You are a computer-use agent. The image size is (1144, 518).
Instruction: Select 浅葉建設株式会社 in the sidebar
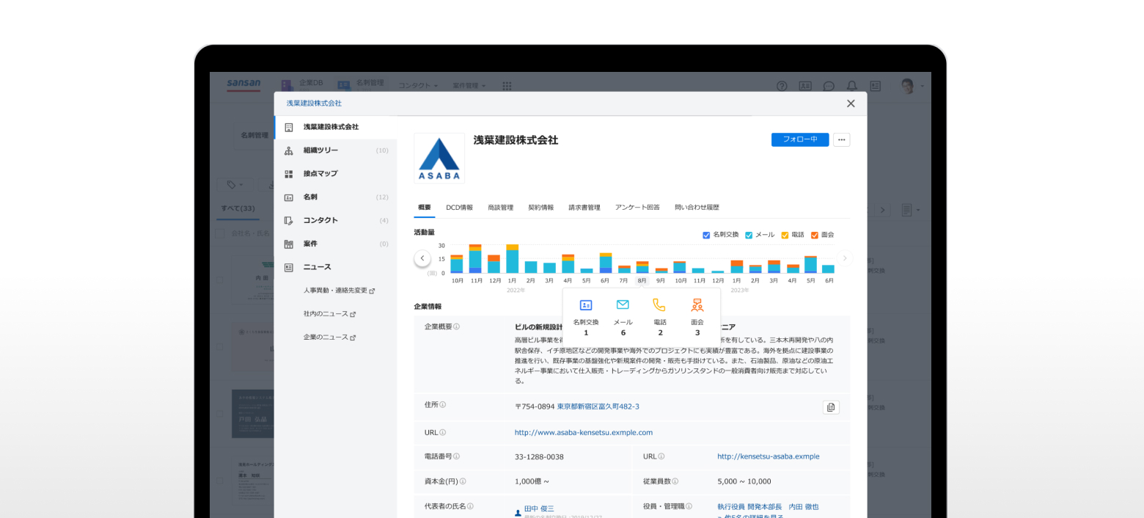336,127
